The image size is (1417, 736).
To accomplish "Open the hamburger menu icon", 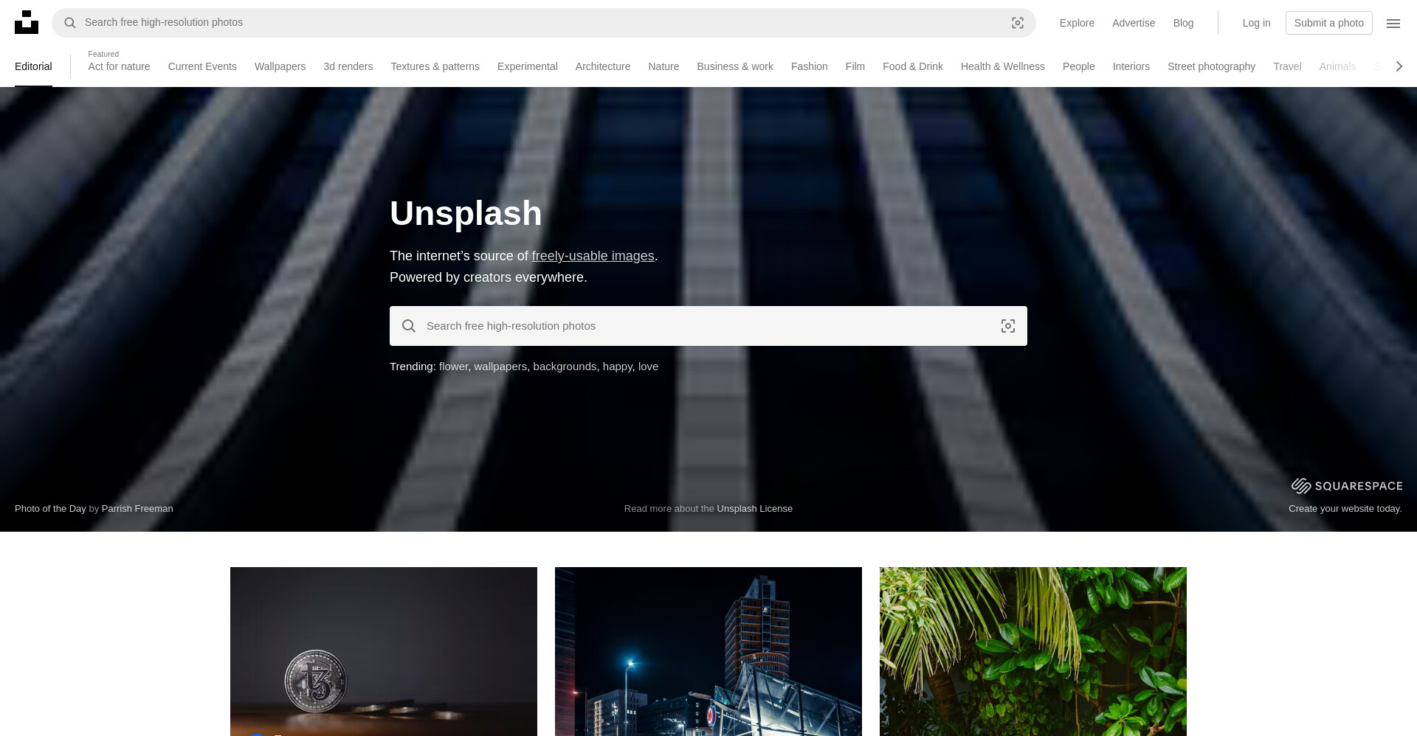I will [x=1393, y=23].
